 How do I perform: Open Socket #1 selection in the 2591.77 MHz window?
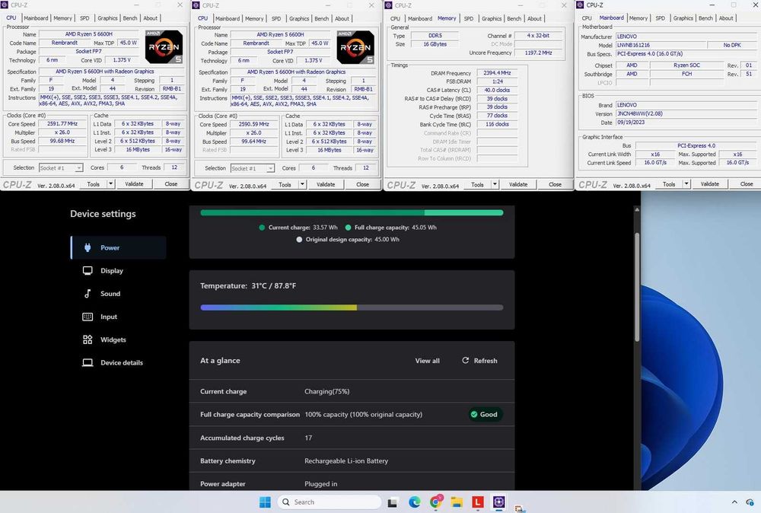point(61,168)
